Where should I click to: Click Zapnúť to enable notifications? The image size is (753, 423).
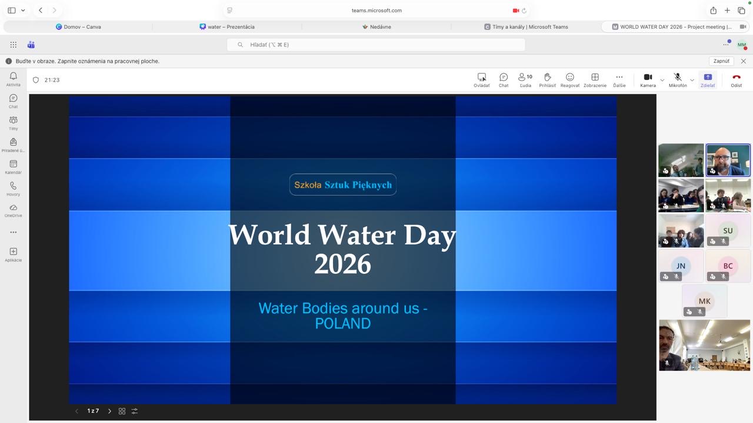[721, 61]
